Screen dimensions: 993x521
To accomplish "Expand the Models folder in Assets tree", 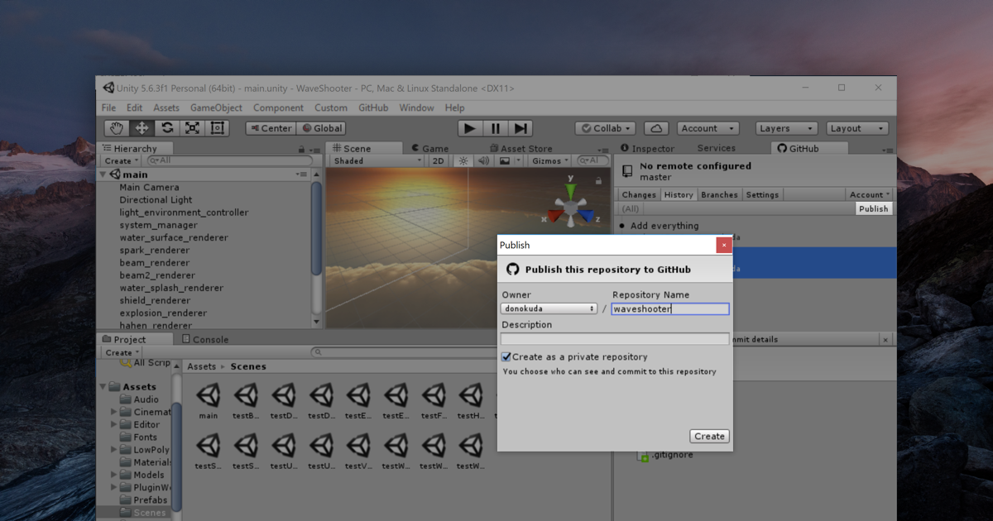I will 115,476.
